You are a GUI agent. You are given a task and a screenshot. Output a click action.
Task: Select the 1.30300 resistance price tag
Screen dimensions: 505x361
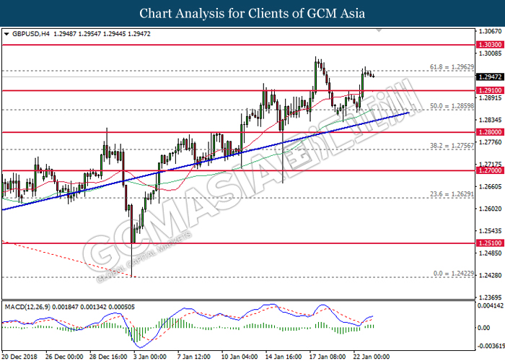coord(489,45)
